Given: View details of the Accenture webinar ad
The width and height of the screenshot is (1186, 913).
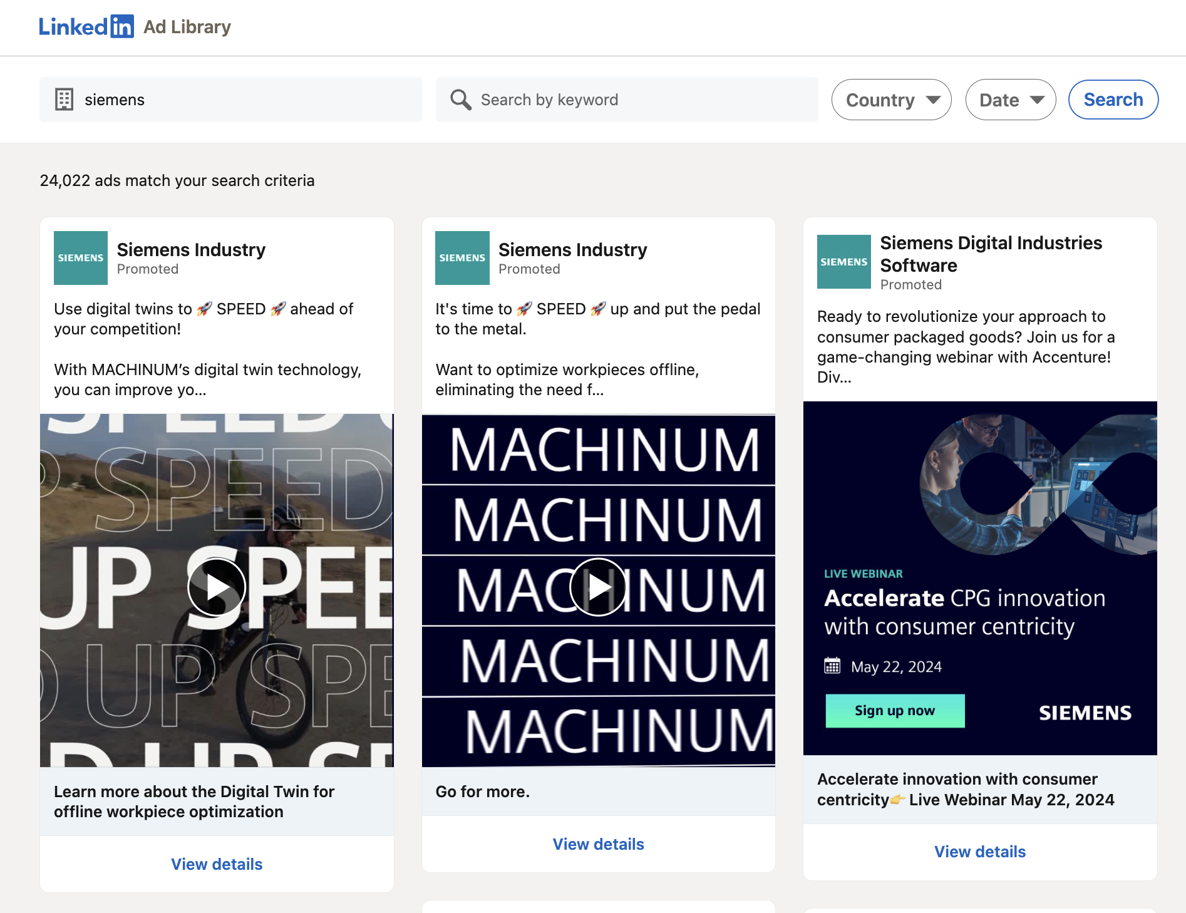Looking at the screenshot, I should click(x=980, y=852).
